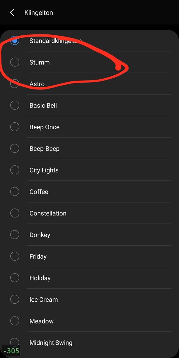The image size is (179, 358).
Task: Tap the back arrow next to Klingelton
Action: click(12, 13)
